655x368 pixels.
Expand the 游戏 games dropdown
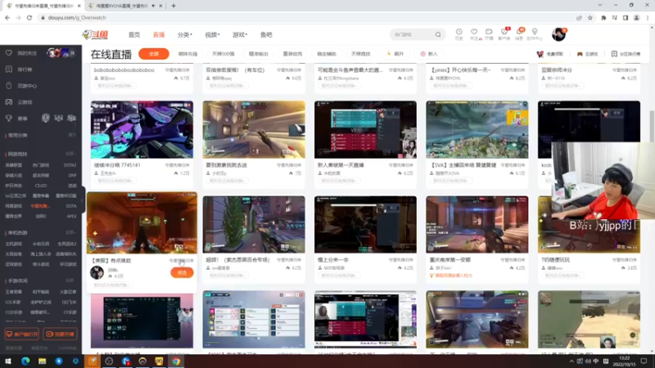[x=240, y=34]
